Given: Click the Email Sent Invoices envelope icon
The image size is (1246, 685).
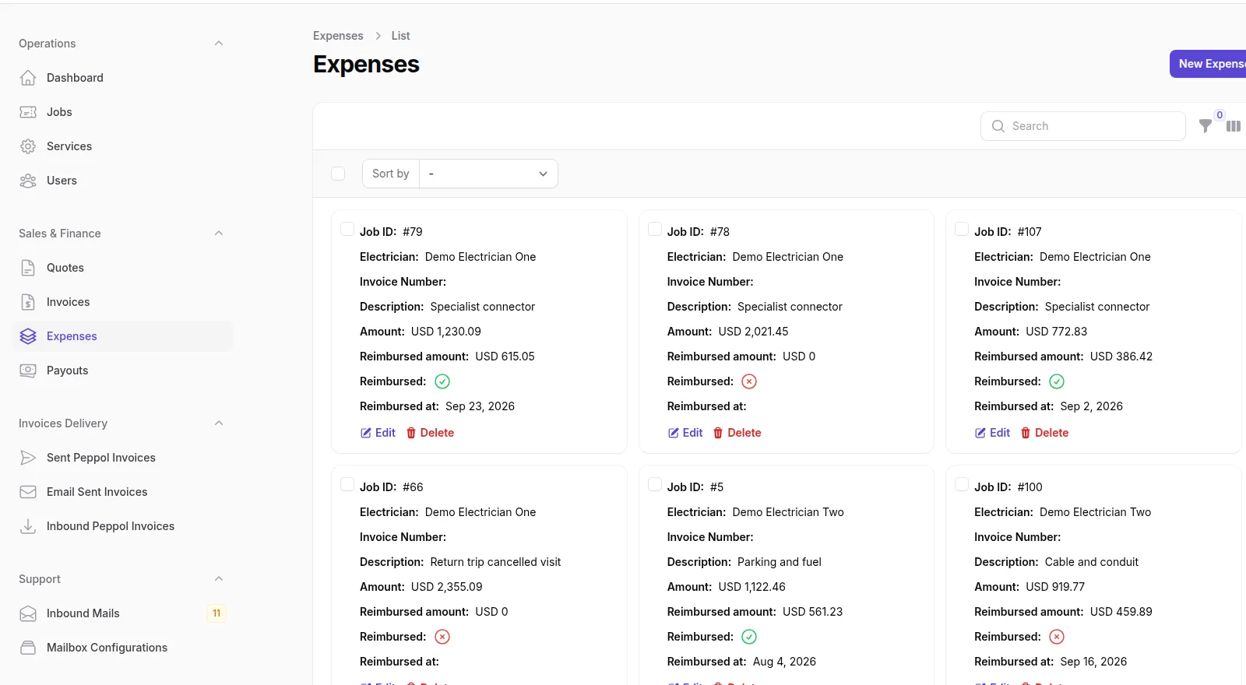Looking at the screenshot, I should point(28,492).
